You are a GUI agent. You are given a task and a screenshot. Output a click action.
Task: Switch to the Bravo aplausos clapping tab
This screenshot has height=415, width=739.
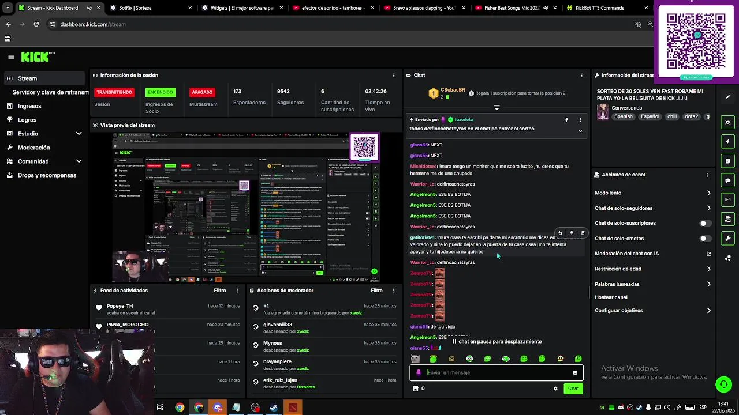[423, 8]
